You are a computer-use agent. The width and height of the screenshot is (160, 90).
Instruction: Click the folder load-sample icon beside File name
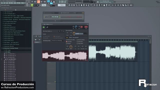[x=60, y=31]
